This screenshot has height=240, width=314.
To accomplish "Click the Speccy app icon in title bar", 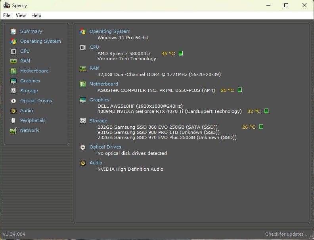I will tap(7, 6).
